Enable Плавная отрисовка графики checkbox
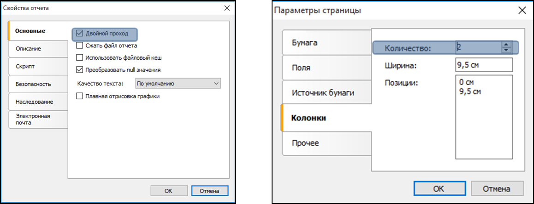 80,96
